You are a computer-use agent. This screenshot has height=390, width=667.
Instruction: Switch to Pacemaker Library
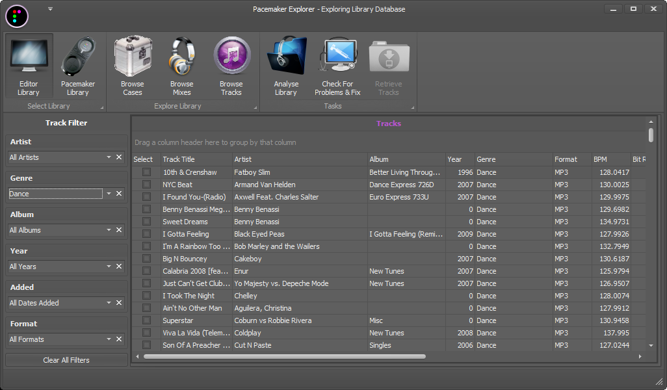click(78, 66)
